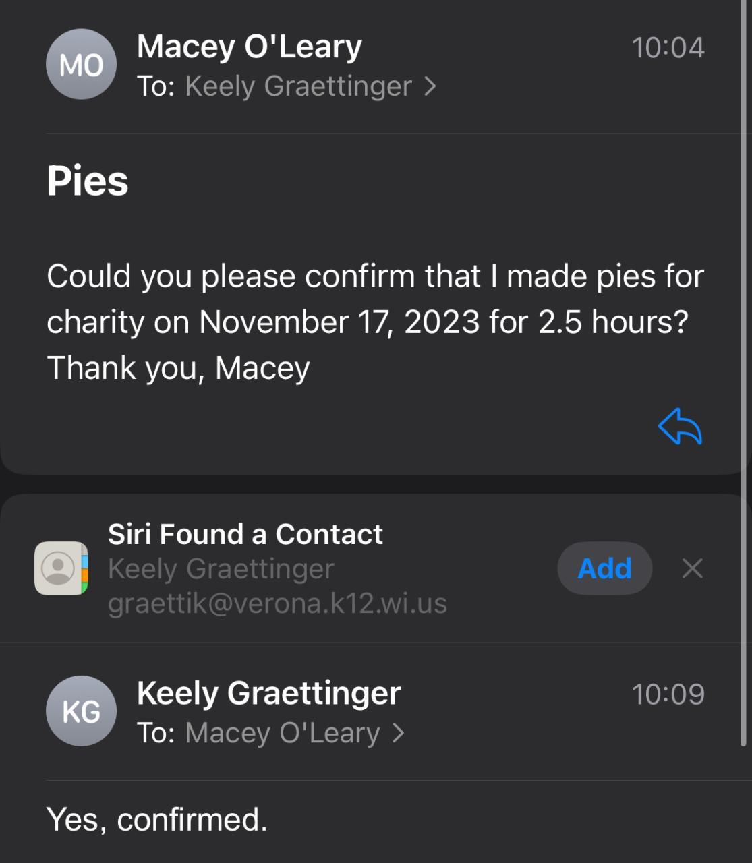
Task: Tap the Contacts app icon in Siri suggestion
Action: pyautogui.click(x=61, y=568)
